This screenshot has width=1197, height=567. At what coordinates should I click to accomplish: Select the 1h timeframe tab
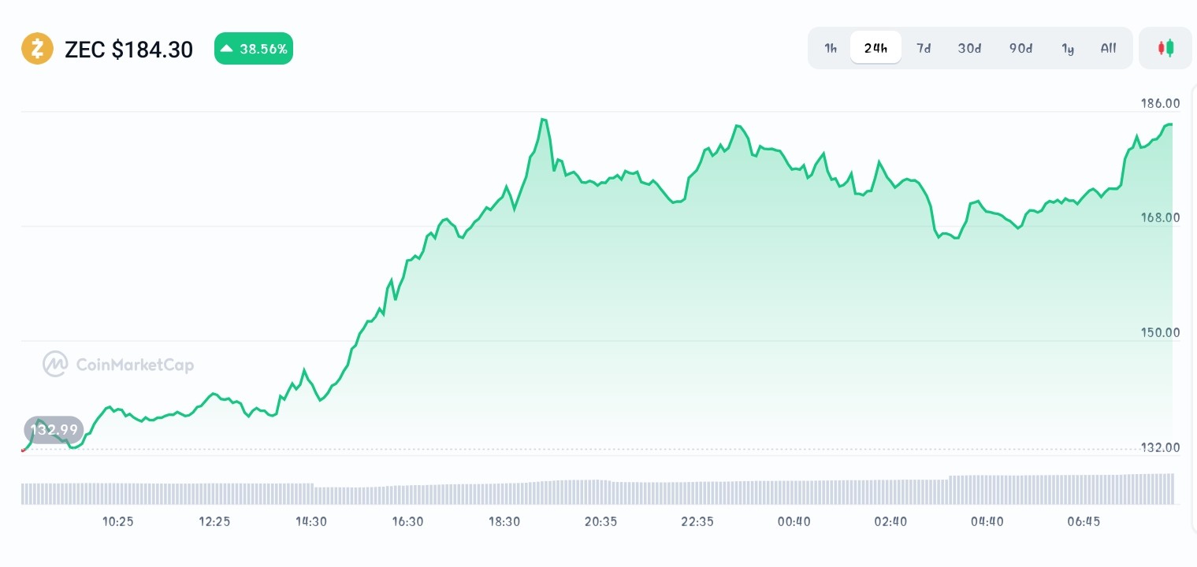[831, 48]
